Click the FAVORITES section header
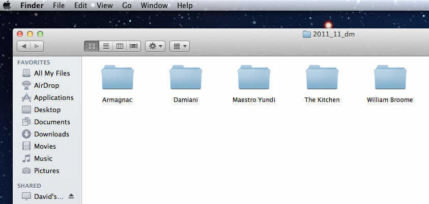 tap(34, 62)
